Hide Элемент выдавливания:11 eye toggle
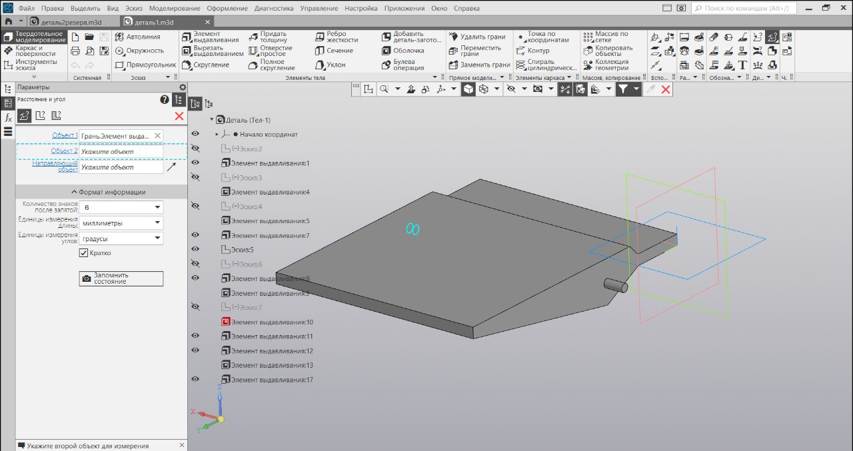Image resolution: width=853 pixels, height=451 pixels. [x=195, y=336]
